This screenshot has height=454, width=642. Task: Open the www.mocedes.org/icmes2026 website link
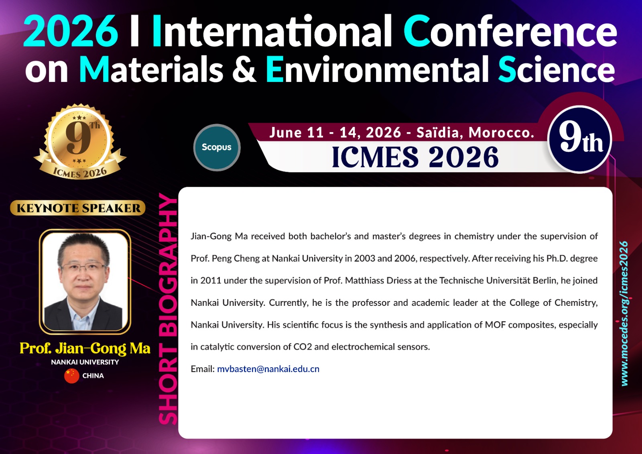pyautogui.click(x=624, y=313)
